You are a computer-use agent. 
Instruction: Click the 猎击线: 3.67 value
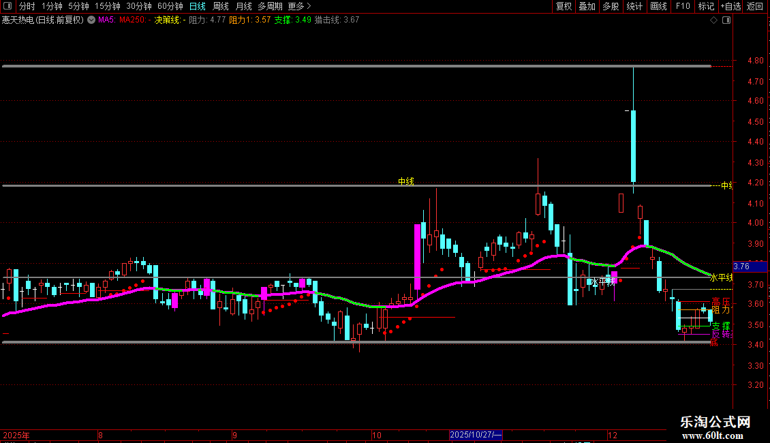pos(337,20)
